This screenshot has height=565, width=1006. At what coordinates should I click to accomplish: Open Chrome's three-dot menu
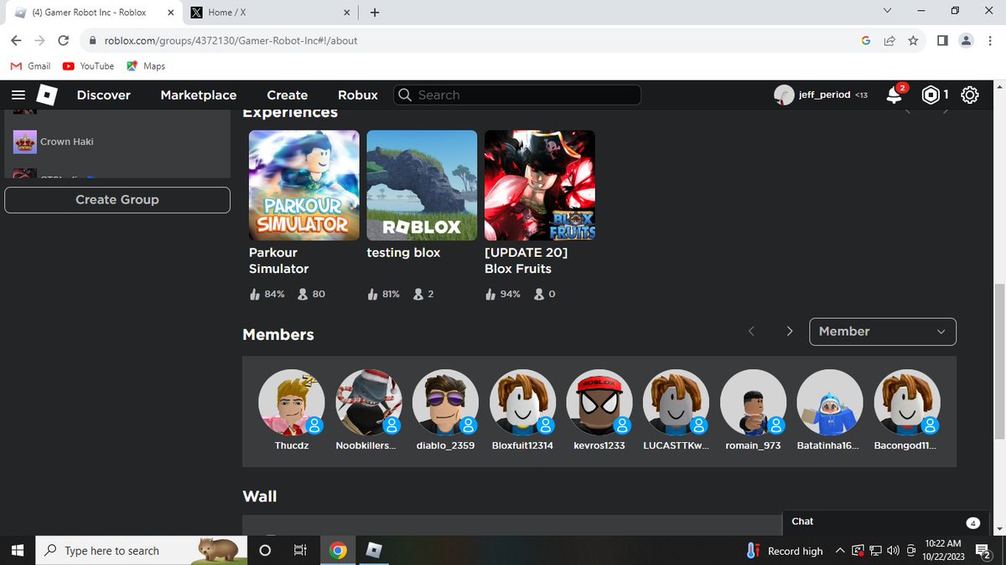pos(990,40)
